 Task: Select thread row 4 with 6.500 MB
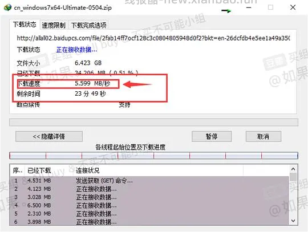149,205
